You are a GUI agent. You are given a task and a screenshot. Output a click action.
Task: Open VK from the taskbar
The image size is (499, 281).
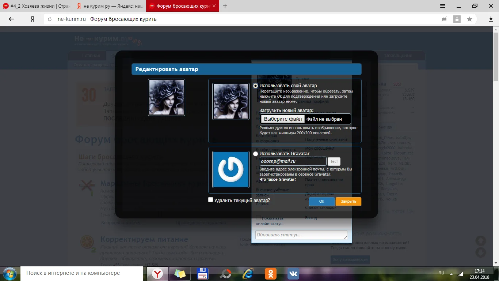(x=293, y=273)
